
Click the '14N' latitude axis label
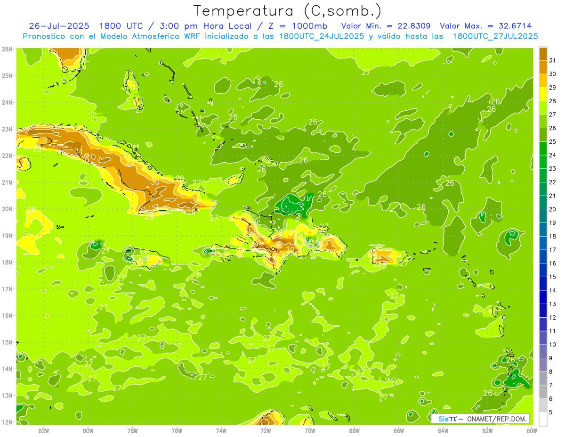coord(7,369)
